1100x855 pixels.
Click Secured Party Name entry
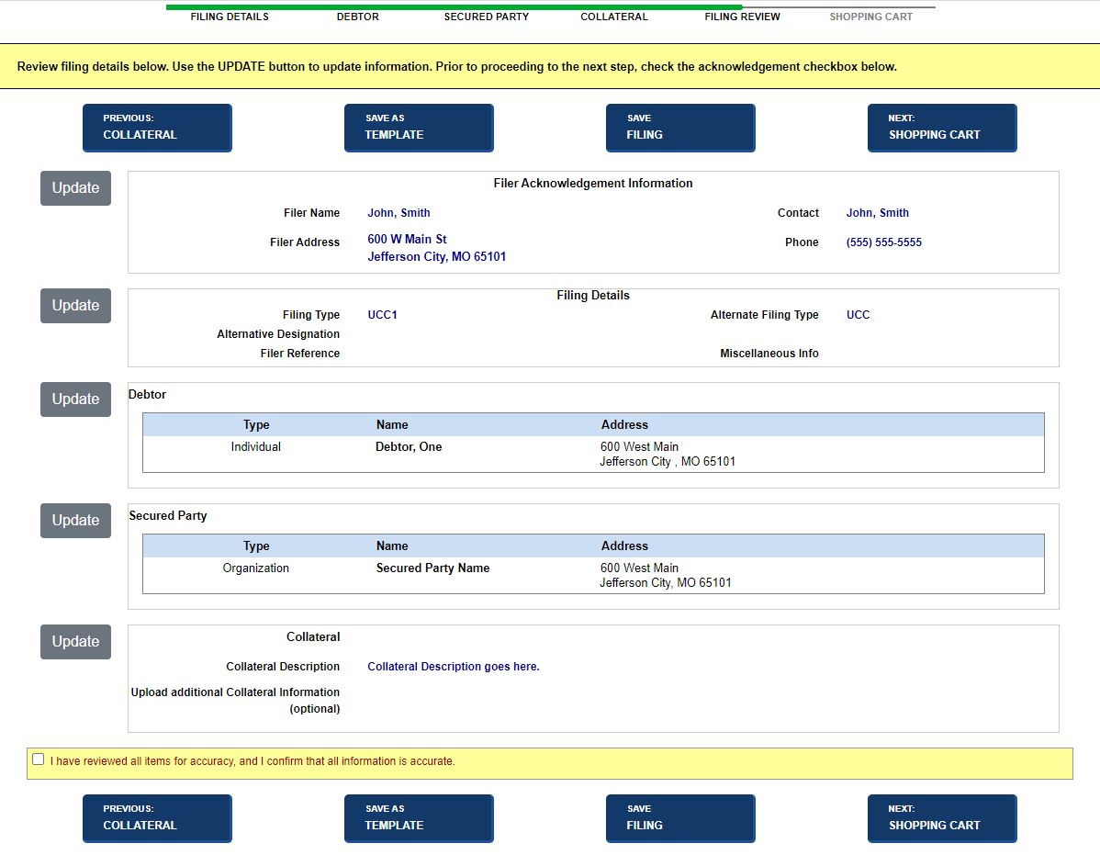pos(432,568)
